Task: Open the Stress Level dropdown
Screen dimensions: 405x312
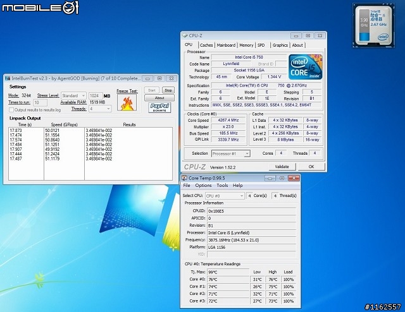Action: point(73,95)
